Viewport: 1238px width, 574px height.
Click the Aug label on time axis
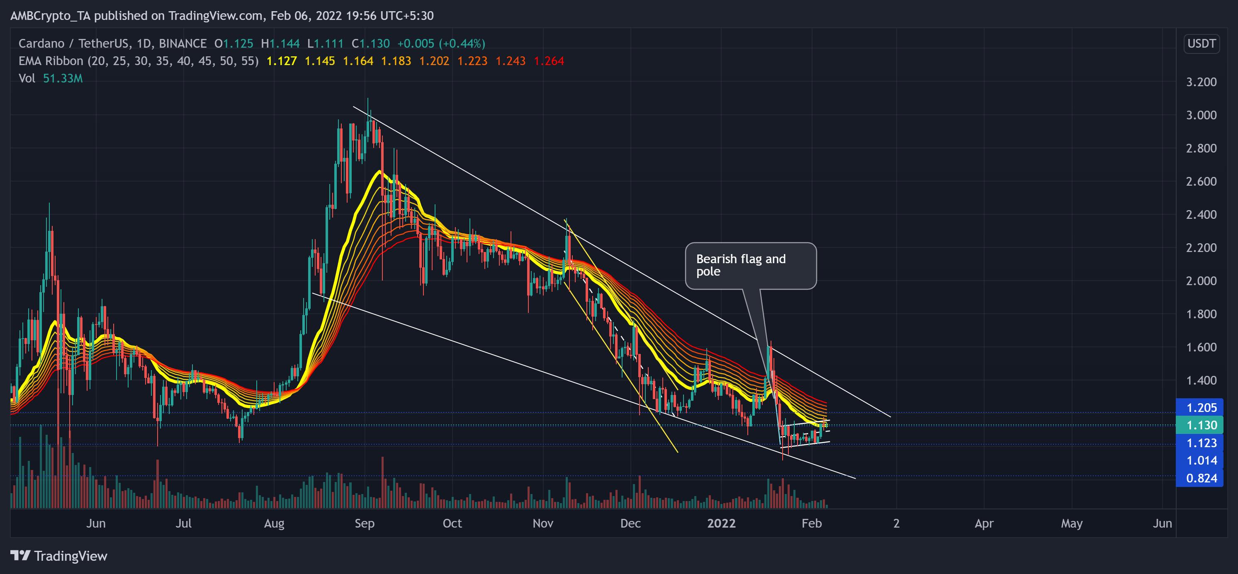274,523
